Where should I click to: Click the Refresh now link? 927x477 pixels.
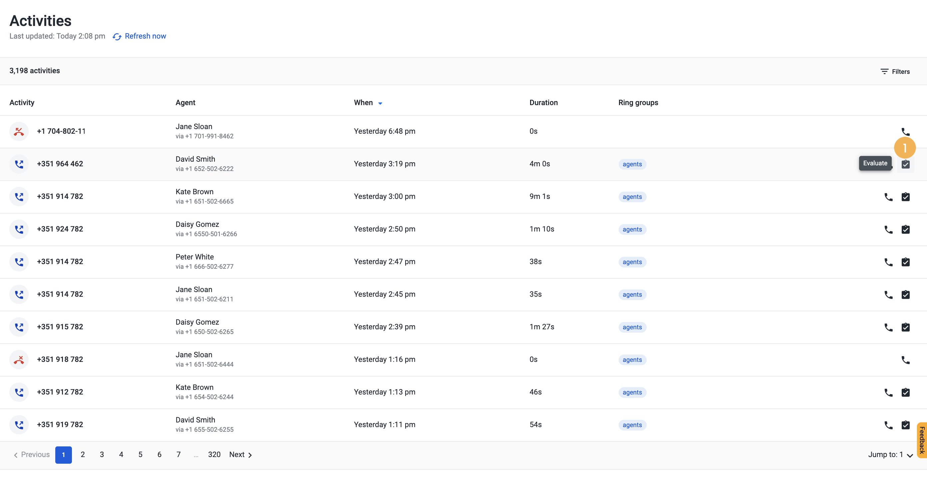click(x=146, y=36)
